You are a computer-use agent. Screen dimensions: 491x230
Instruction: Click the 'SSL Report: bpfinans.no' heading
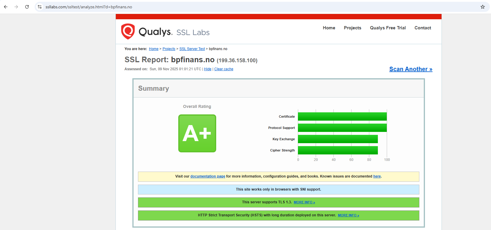click(x=169, y=60)
